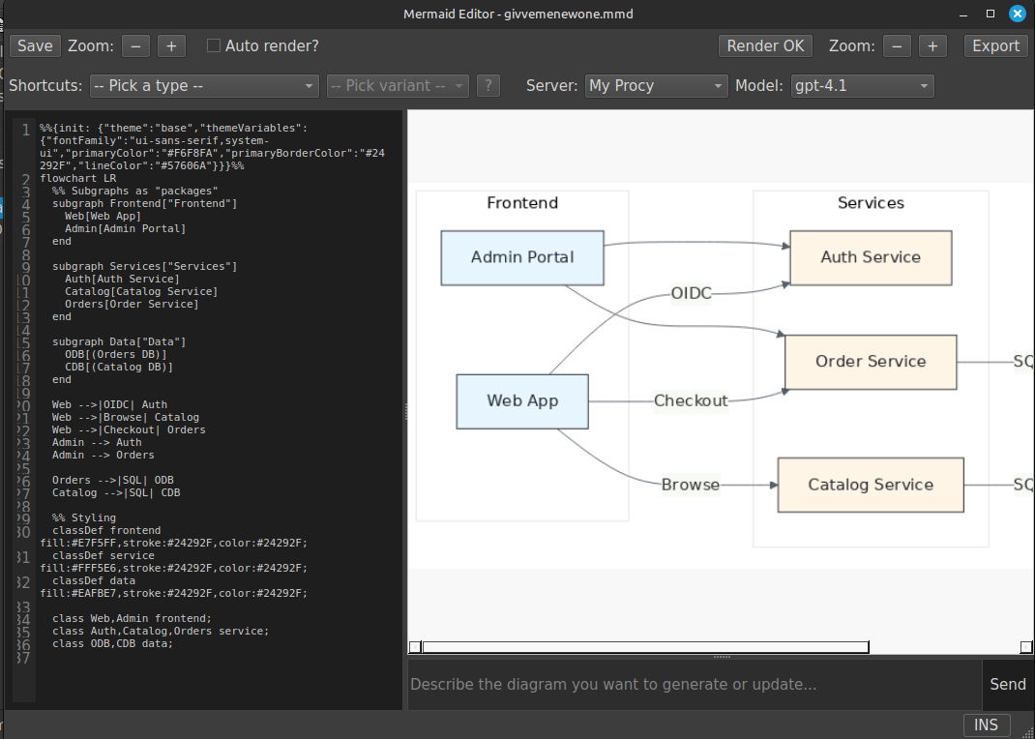Zoom in the diagram preview with plus button

click(932, 46)
